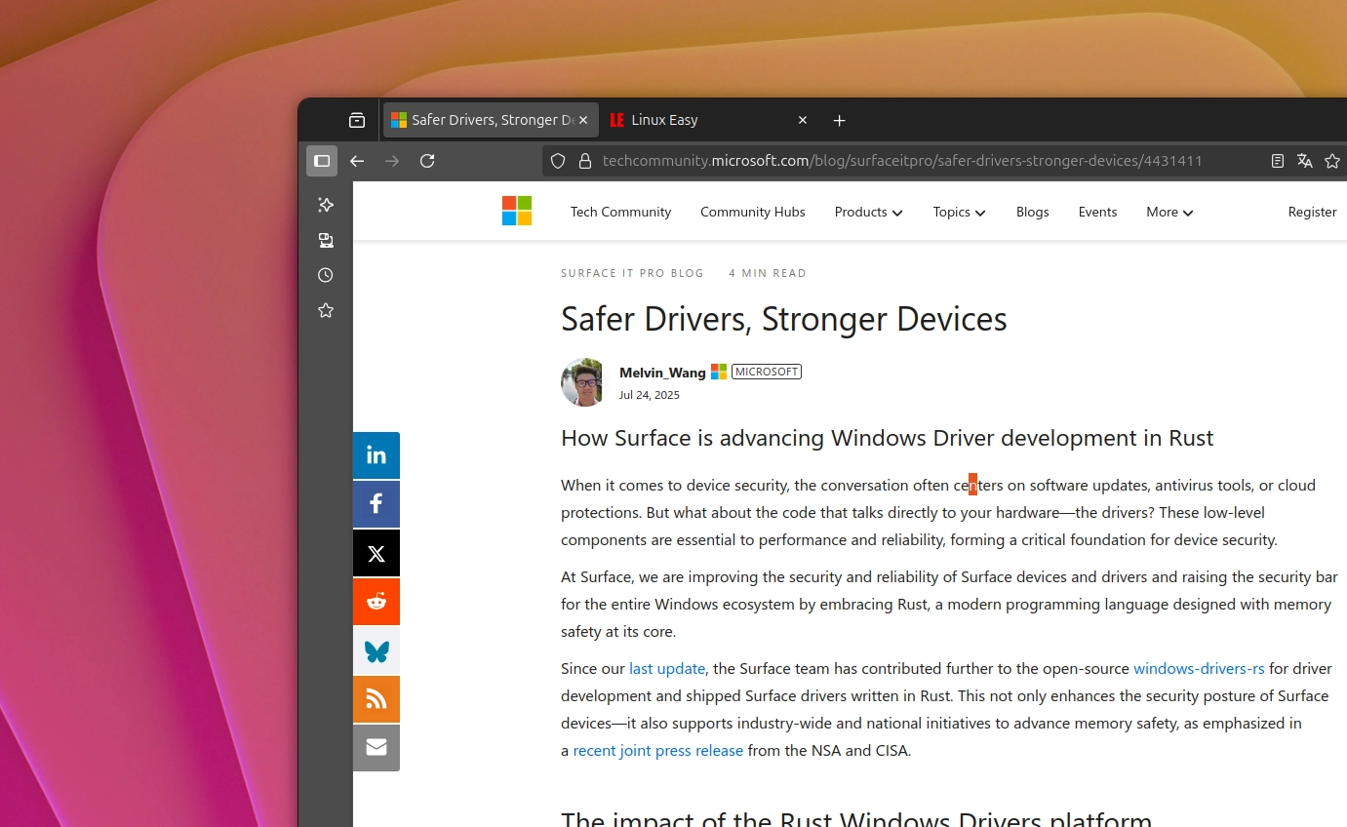Toggle the sidebar bookmarks star icon
This screenshot has width=1347, height=827.
pos(326,310)
